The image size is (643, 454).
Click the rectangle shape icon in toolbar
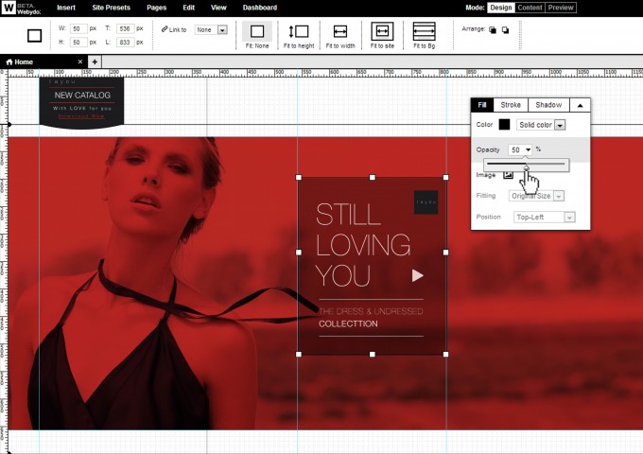coord(35,36)
